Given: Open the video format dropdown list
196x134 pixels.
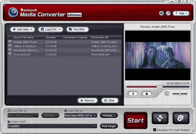Looking at the screenshot, I should (x=95, y=115).
